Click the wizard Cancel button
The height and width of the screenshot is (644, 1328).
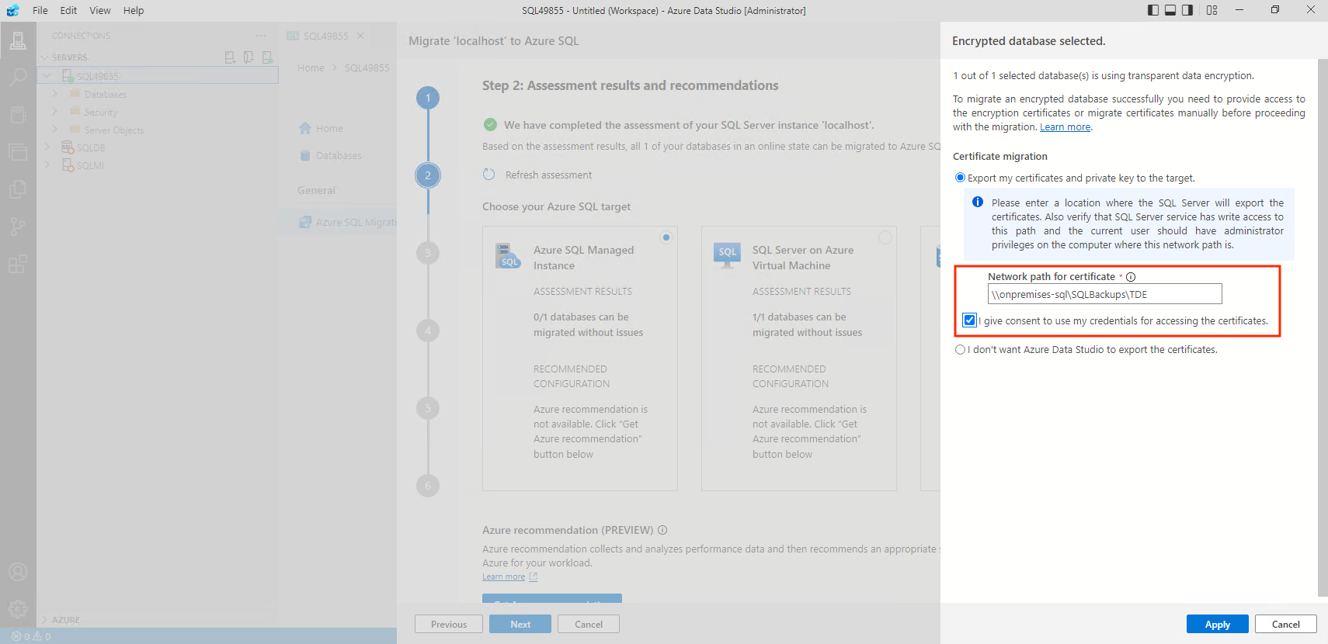[x=589, y=625]
